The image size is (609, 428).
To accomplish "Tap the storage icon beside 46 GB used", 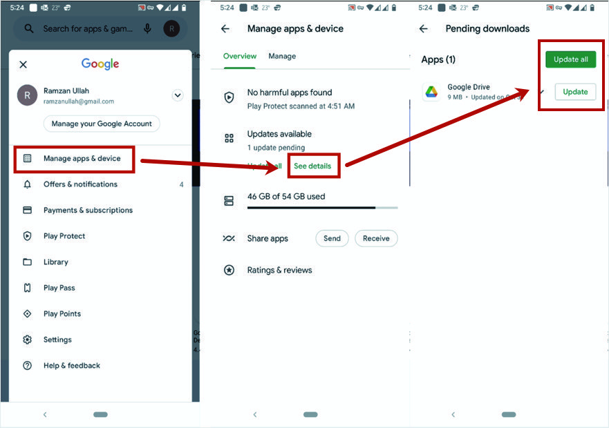I will pos(229,201).
